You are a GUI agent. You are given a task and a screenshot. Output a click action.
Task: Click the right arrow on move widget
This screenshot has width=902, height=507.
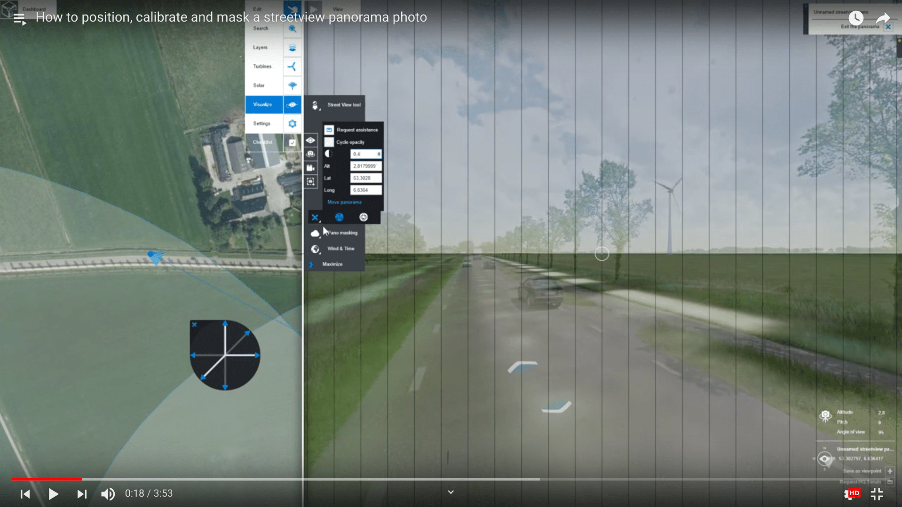tap(257, 355)
